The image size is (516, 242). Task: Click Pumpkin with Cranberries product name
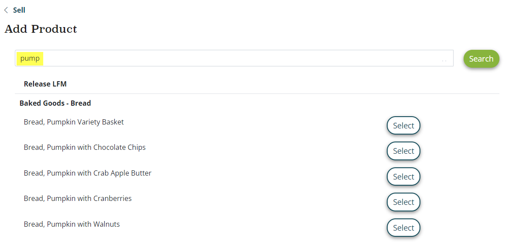tap(78, 198)
